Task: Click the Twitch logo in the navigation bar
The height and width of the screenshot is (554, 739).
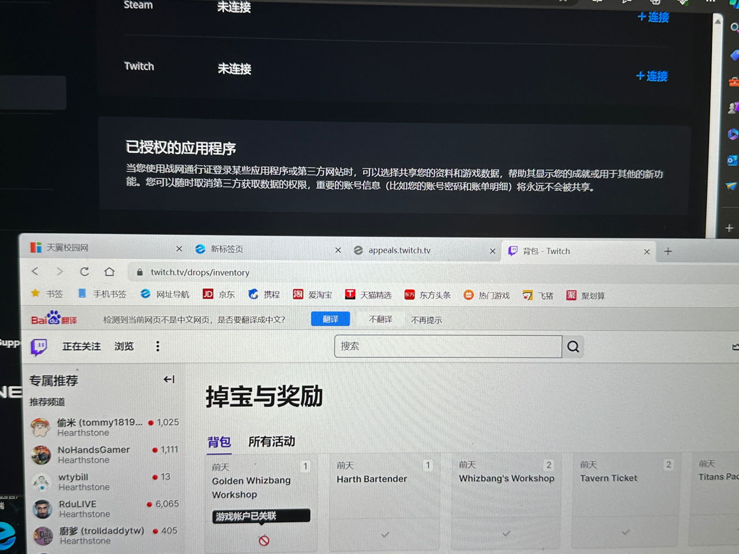Action: coord(38,346)
